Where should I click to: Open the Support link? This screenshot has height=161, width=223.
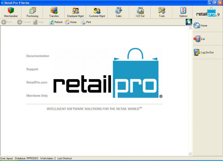pyautogui.click(x=32, y=69)
